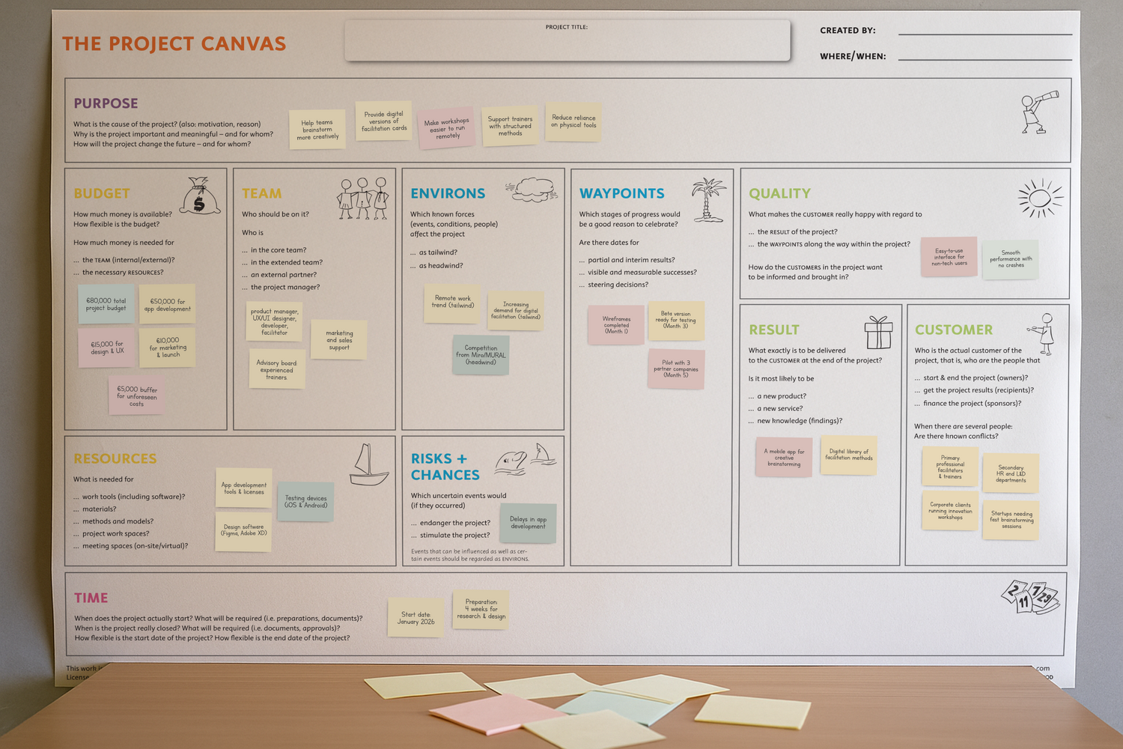Click the money bag icon in Budget
The image size is (1123, 749).
pyautogui.click(x=199, y=196)
